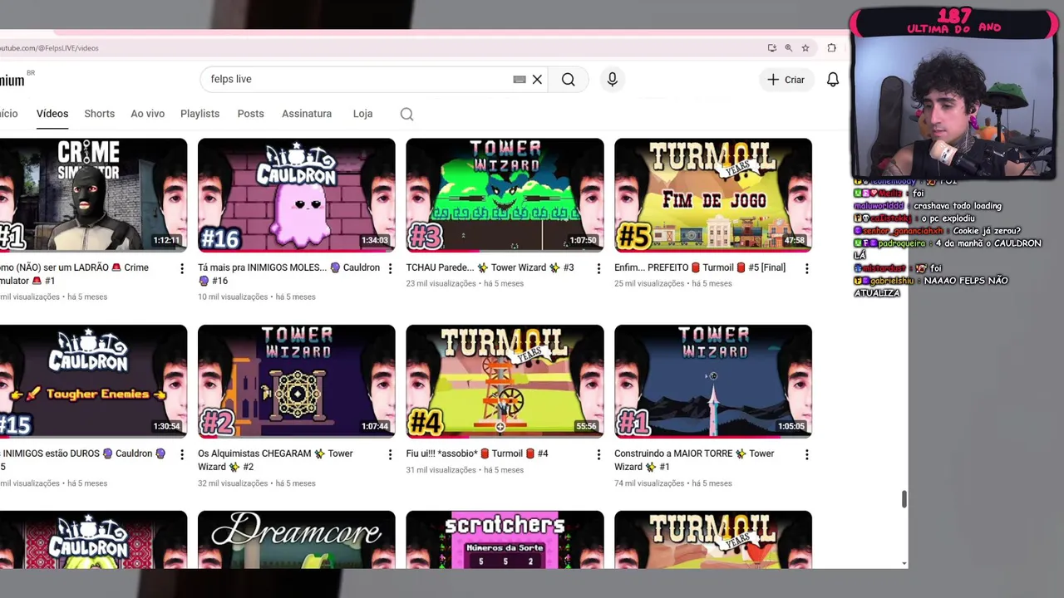Open more options for Cauldron #16 video
This screenshot has width=1064, height=598.
tap(390, 268)
